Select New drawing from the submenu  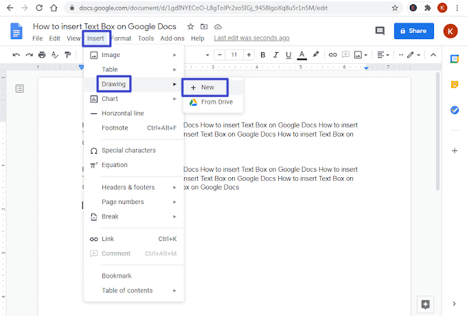[x=213, y=87]
